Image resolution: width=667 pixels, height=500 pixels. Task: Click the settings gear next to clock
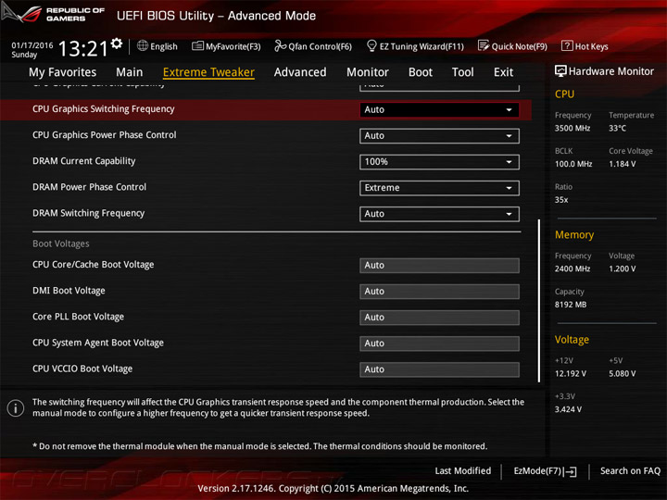[117, 43]
